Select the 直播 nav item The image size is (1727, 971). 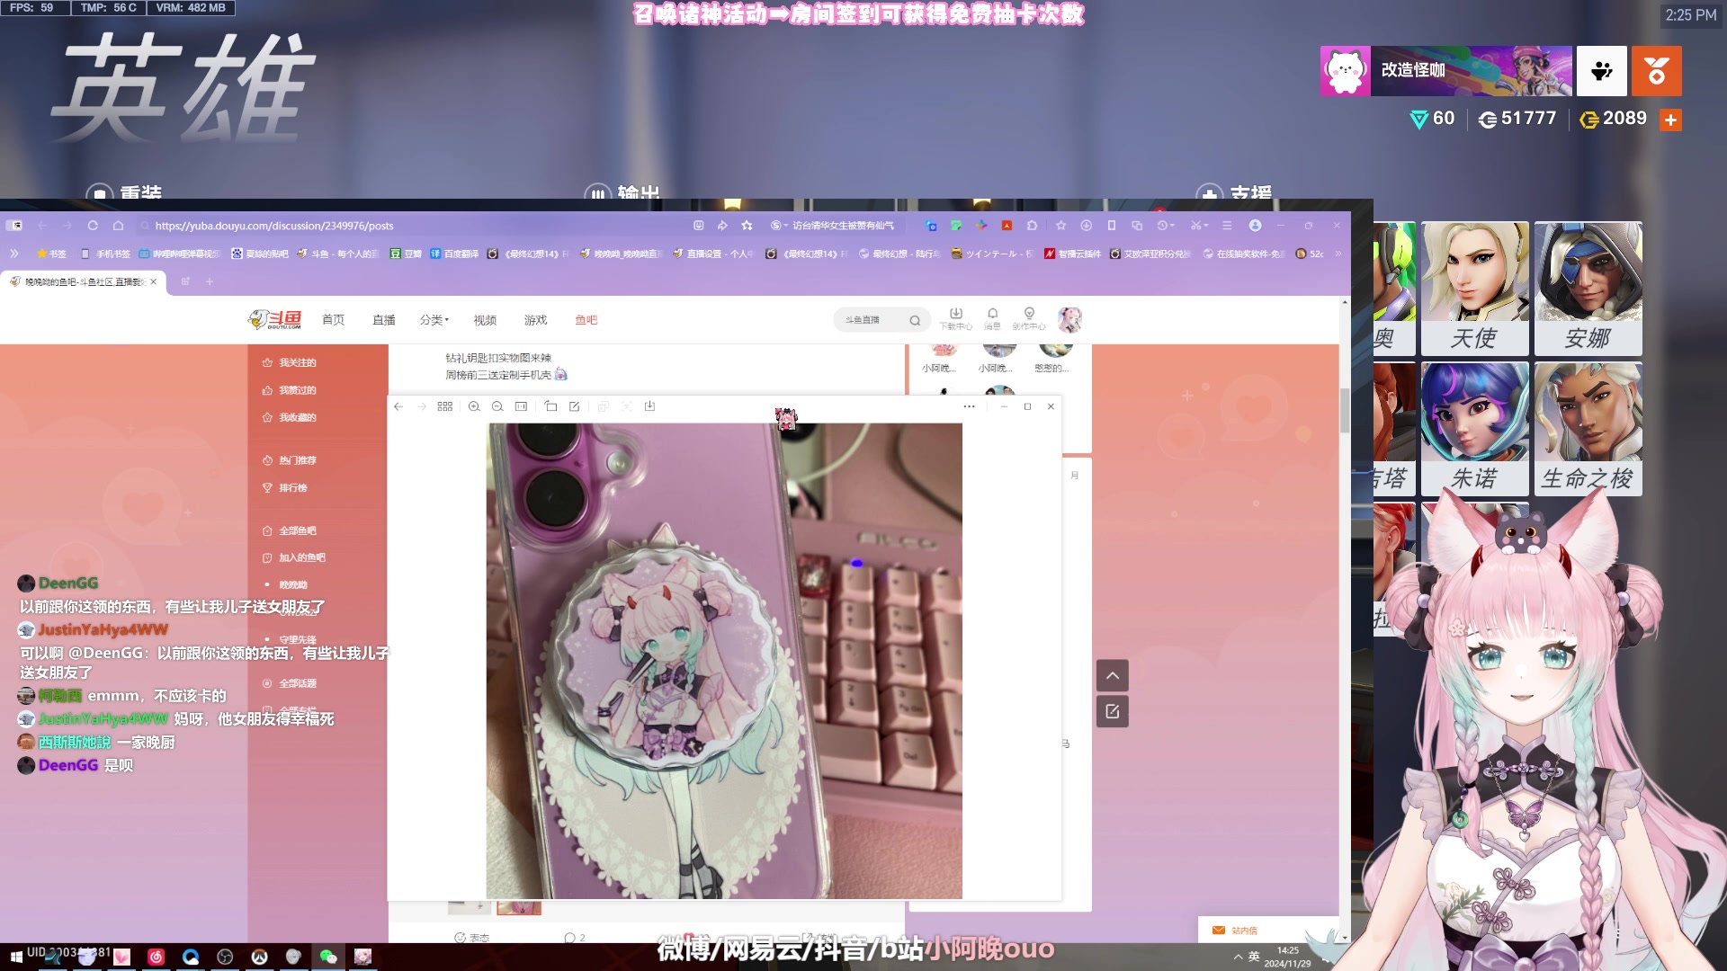click(x=384, y=320)
